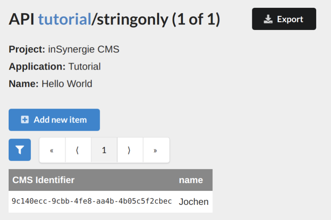Open the tutorial link in the heading
The image size is (331, 220).
click(64, 19)
